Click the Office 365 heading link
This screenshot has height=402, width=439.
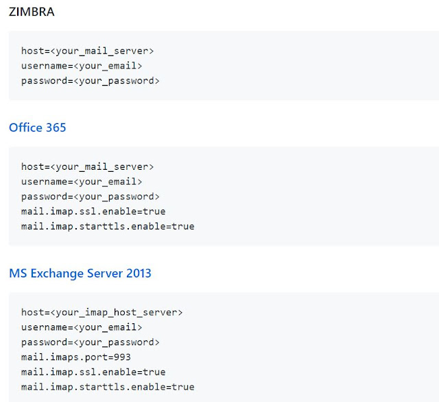37,127
